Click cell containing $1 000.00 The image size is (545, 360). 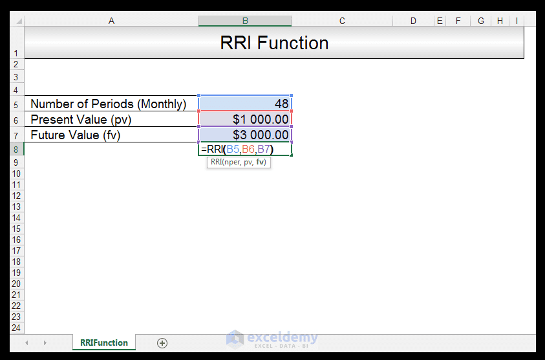click(245, 119)
